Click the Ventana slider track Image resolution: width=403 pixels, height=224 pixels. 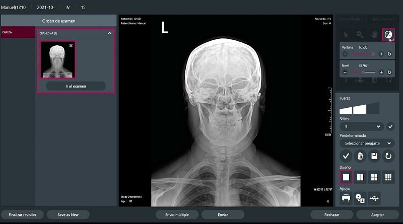(363, 54)
